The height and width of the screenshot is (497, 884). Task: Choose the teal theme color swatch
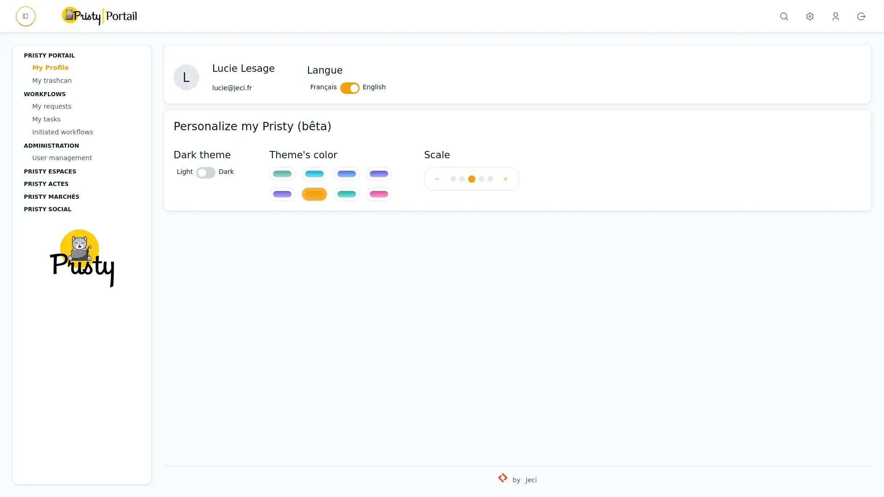click(346, 194)
